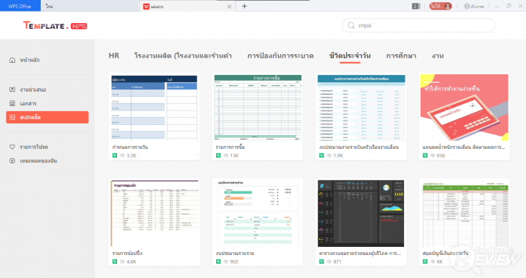Image resolution: width=526 pixels, height=278 pixels.
Task: Click green spreadsheet icon under 1.9K template
Action: (322, 155)
